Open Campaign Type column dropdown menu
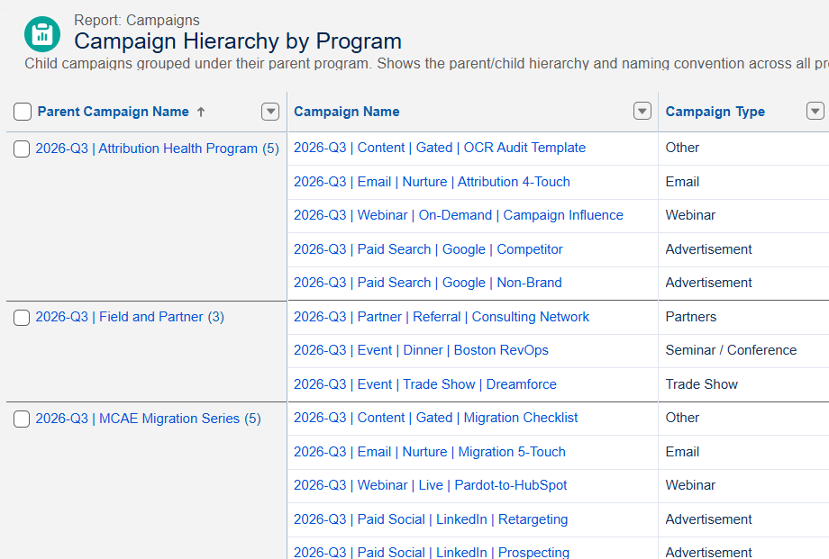Viewport: 829px width, 559px height. pos(815,111)
